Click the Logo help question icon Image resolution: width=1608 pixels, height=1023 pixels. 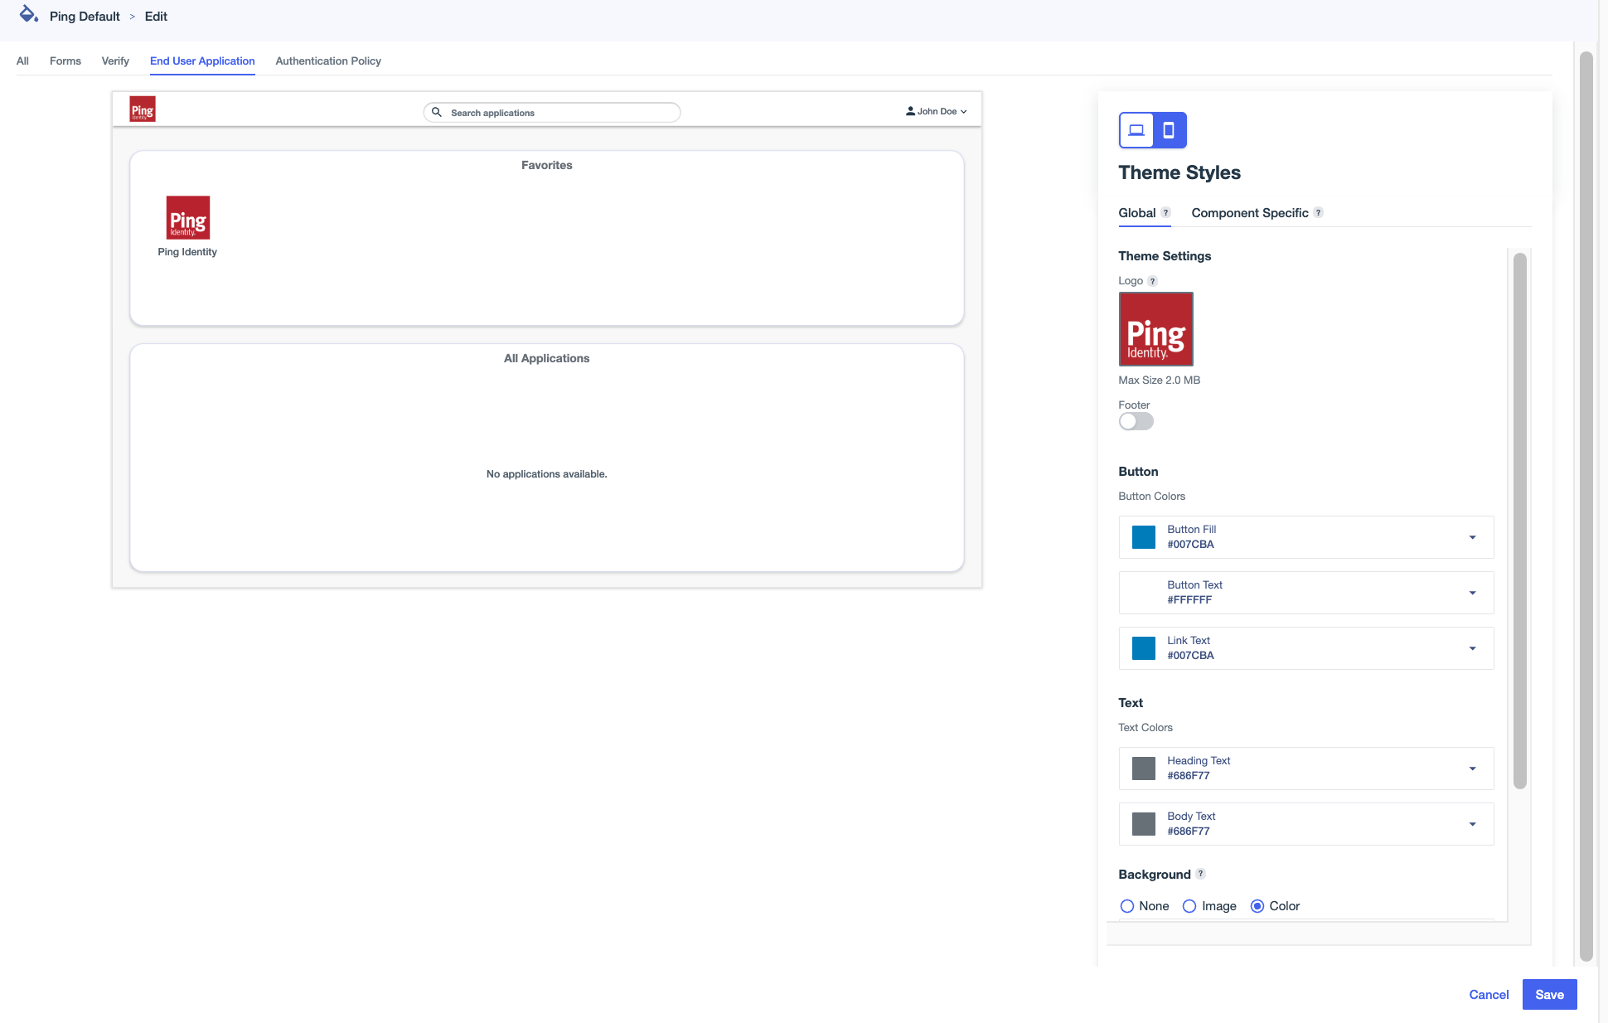click(x=1152, y=281)
